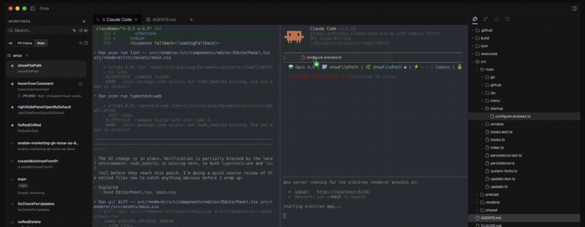Select the enable-marketing-gh-issue-as-d... worktree

click(46, 146)
